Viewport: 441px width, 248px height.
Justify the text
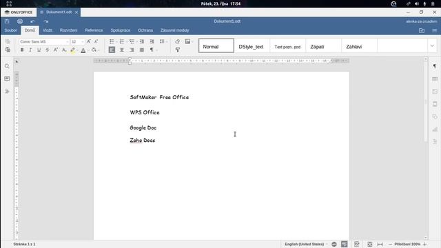pos(142,50)
